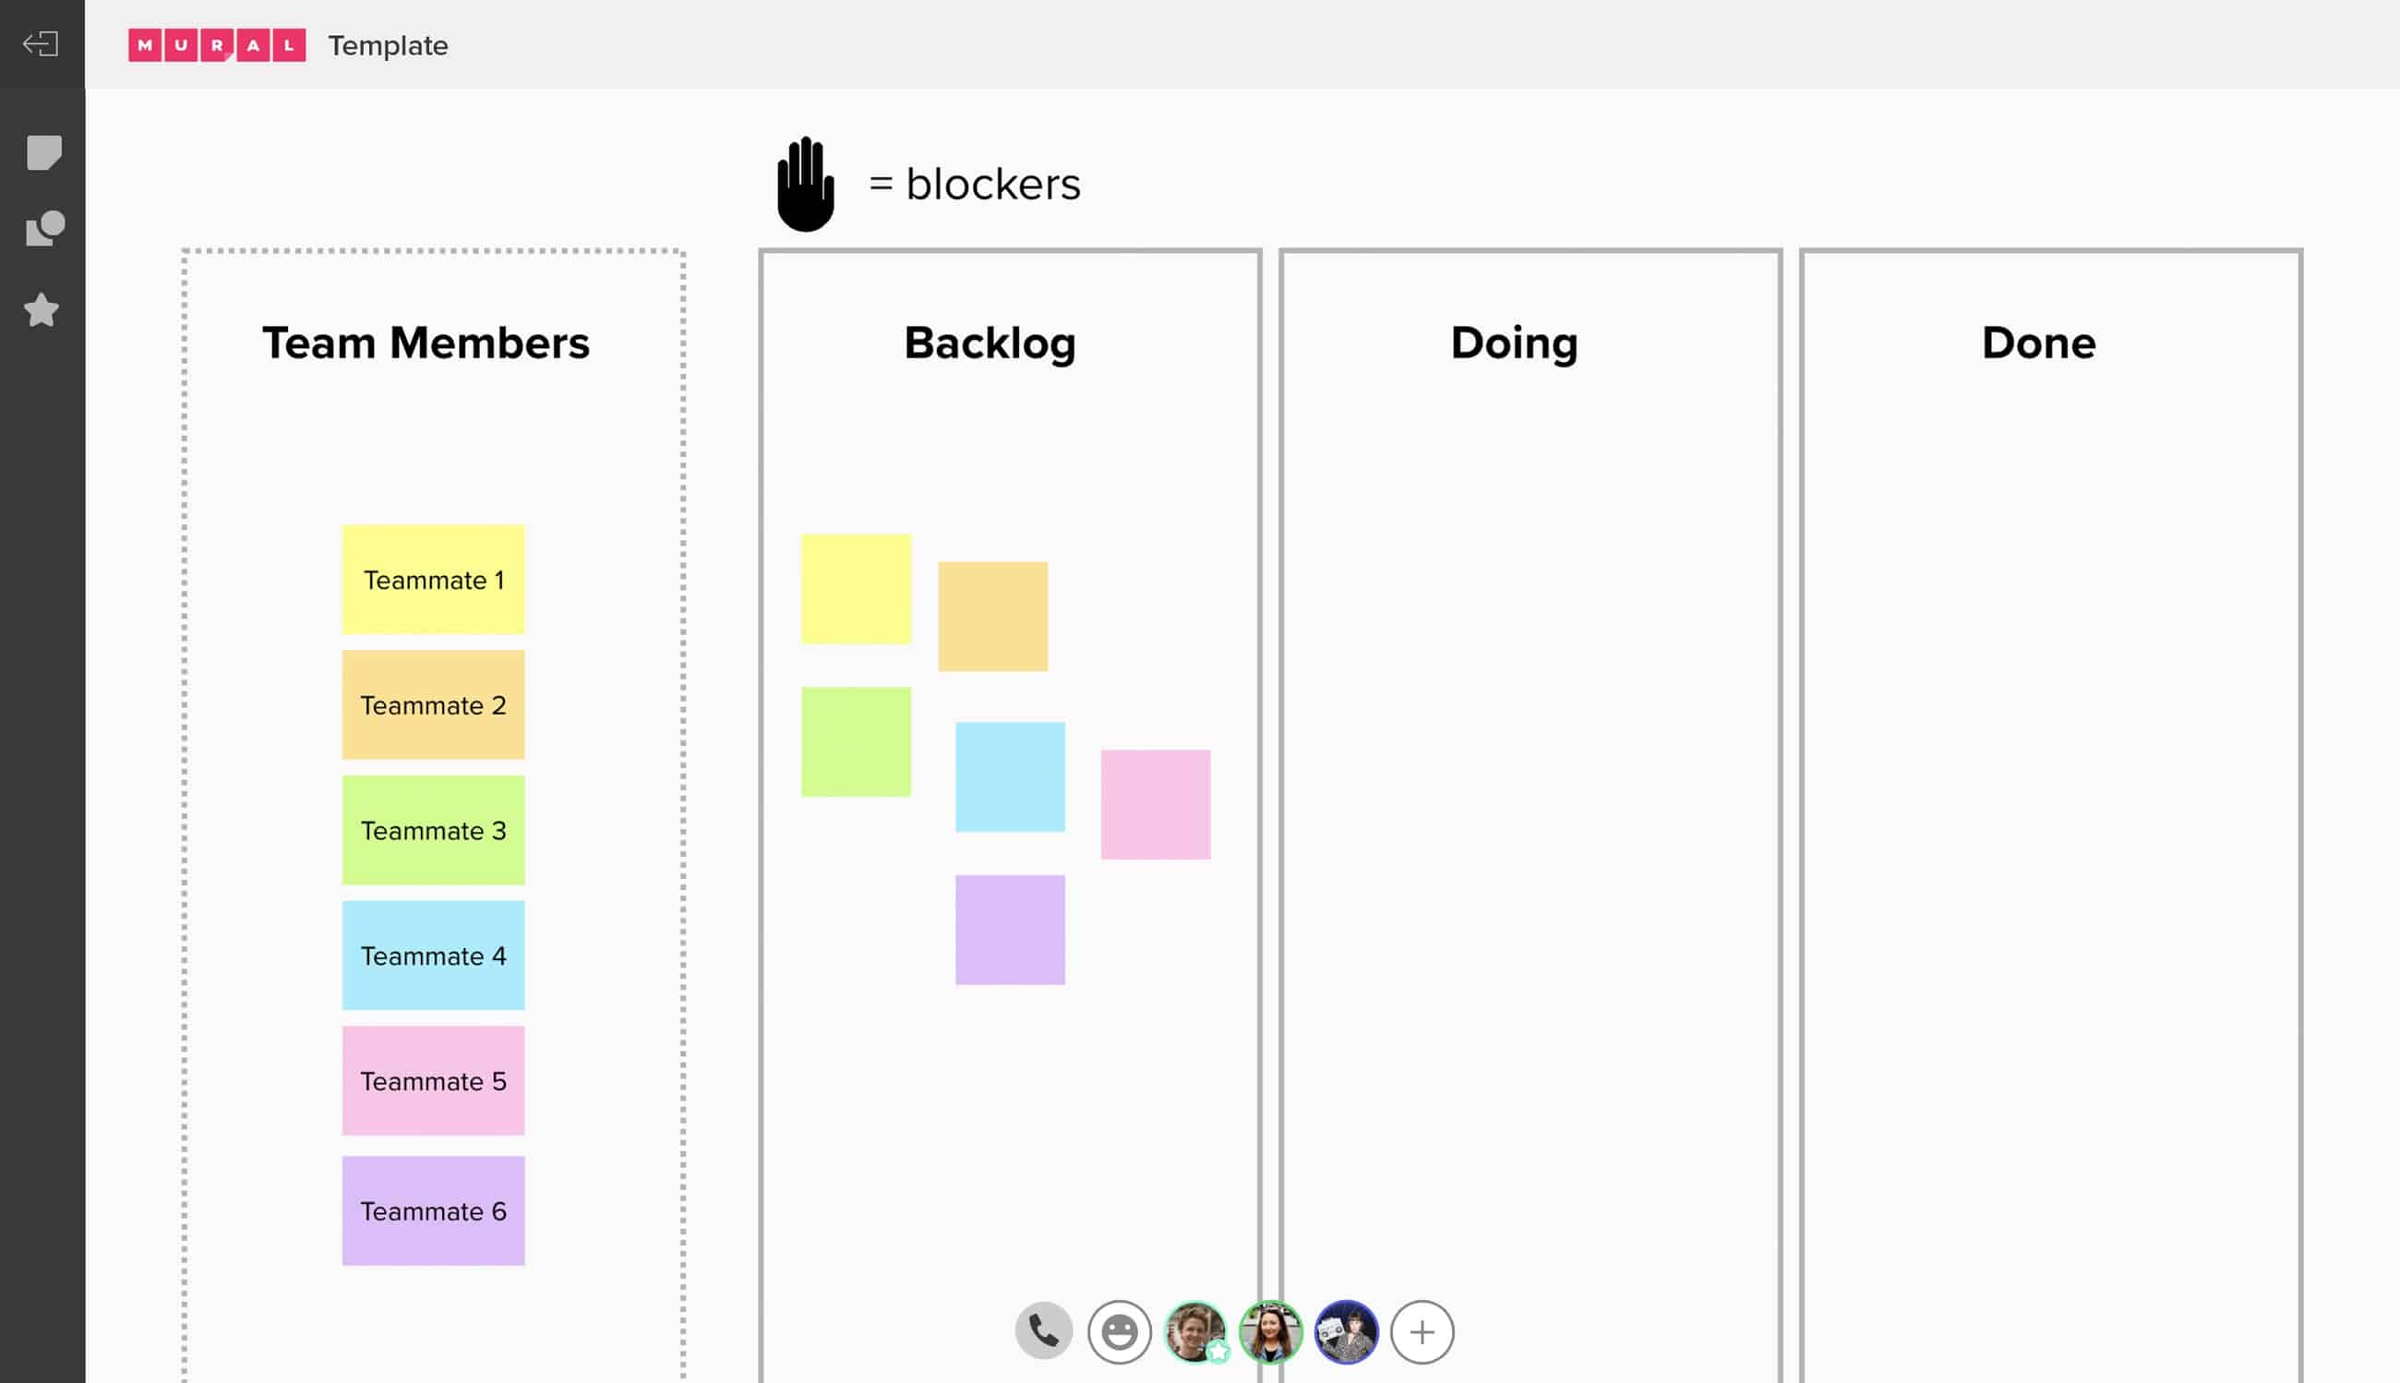Click the MURAL logo in the header
Screen dimensions: 2400x1383
217,44
